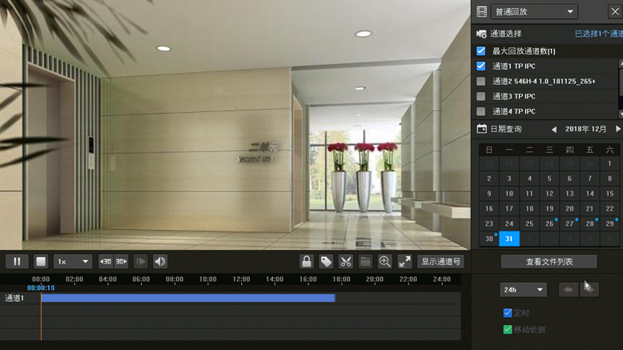Open the 24h time range dropdown
623x350 pixels.
point(523,289)
